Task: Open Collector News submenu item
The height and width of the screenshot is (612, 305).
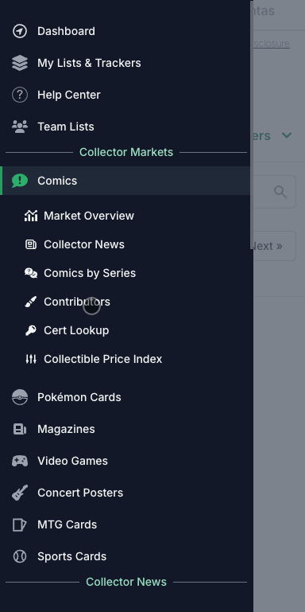Action: point(83,244)
